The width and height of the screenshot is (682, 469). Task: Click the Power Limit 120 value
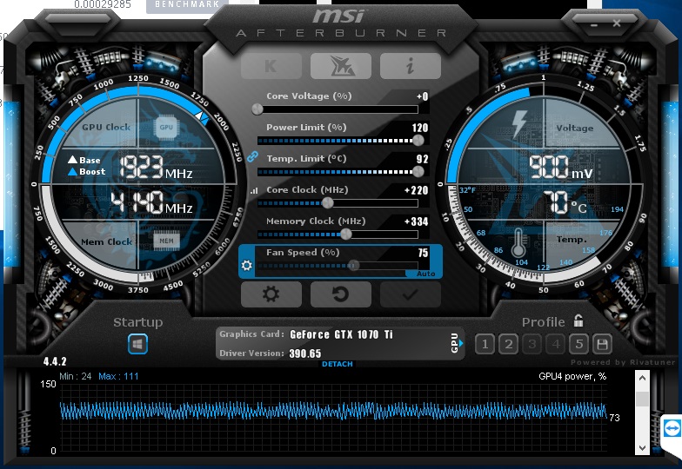[419, 128]
